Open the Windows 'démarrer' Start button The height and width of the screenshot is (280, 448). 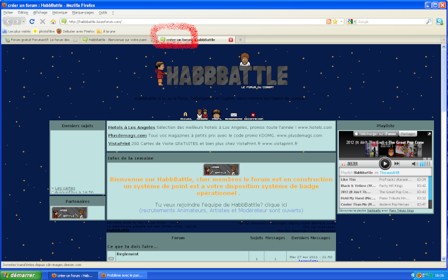point(21,276)
